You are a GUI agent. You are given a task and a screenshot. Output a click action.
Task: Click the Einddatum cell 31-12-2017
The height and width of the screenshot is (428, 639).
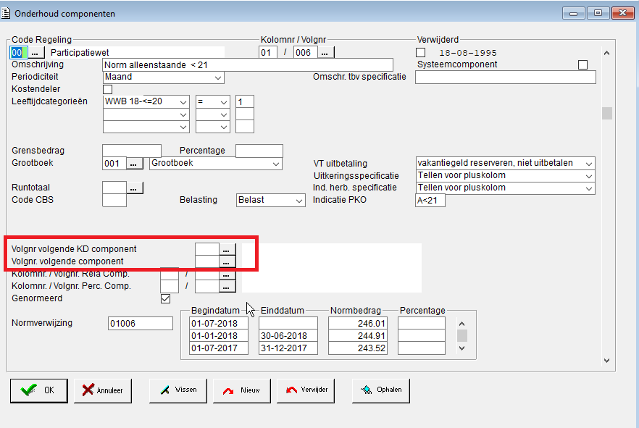[288, 348]
